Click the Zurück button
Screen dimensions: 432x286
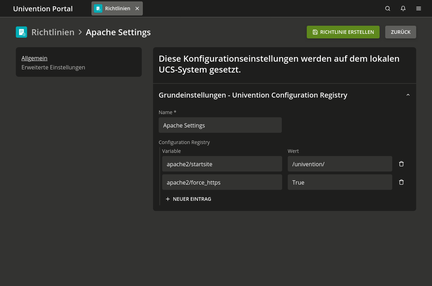point(401,32)
